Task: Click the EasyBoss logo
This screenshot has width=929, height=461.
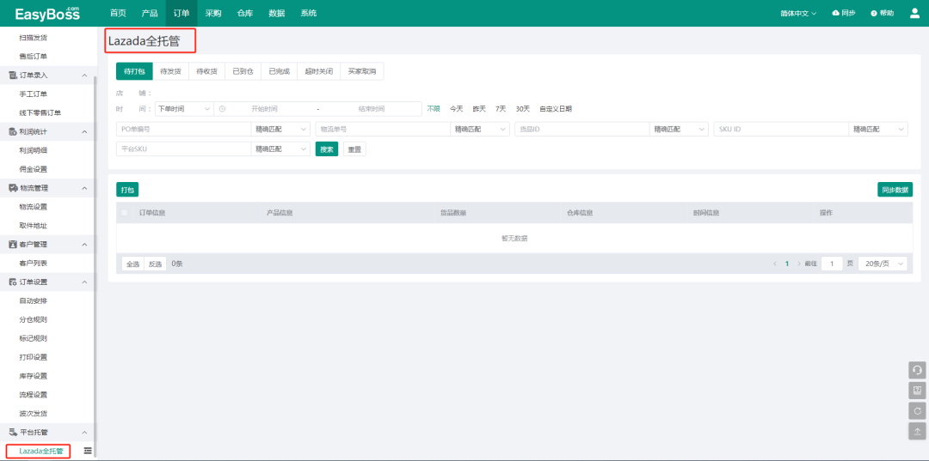Action: pos(46,13)
